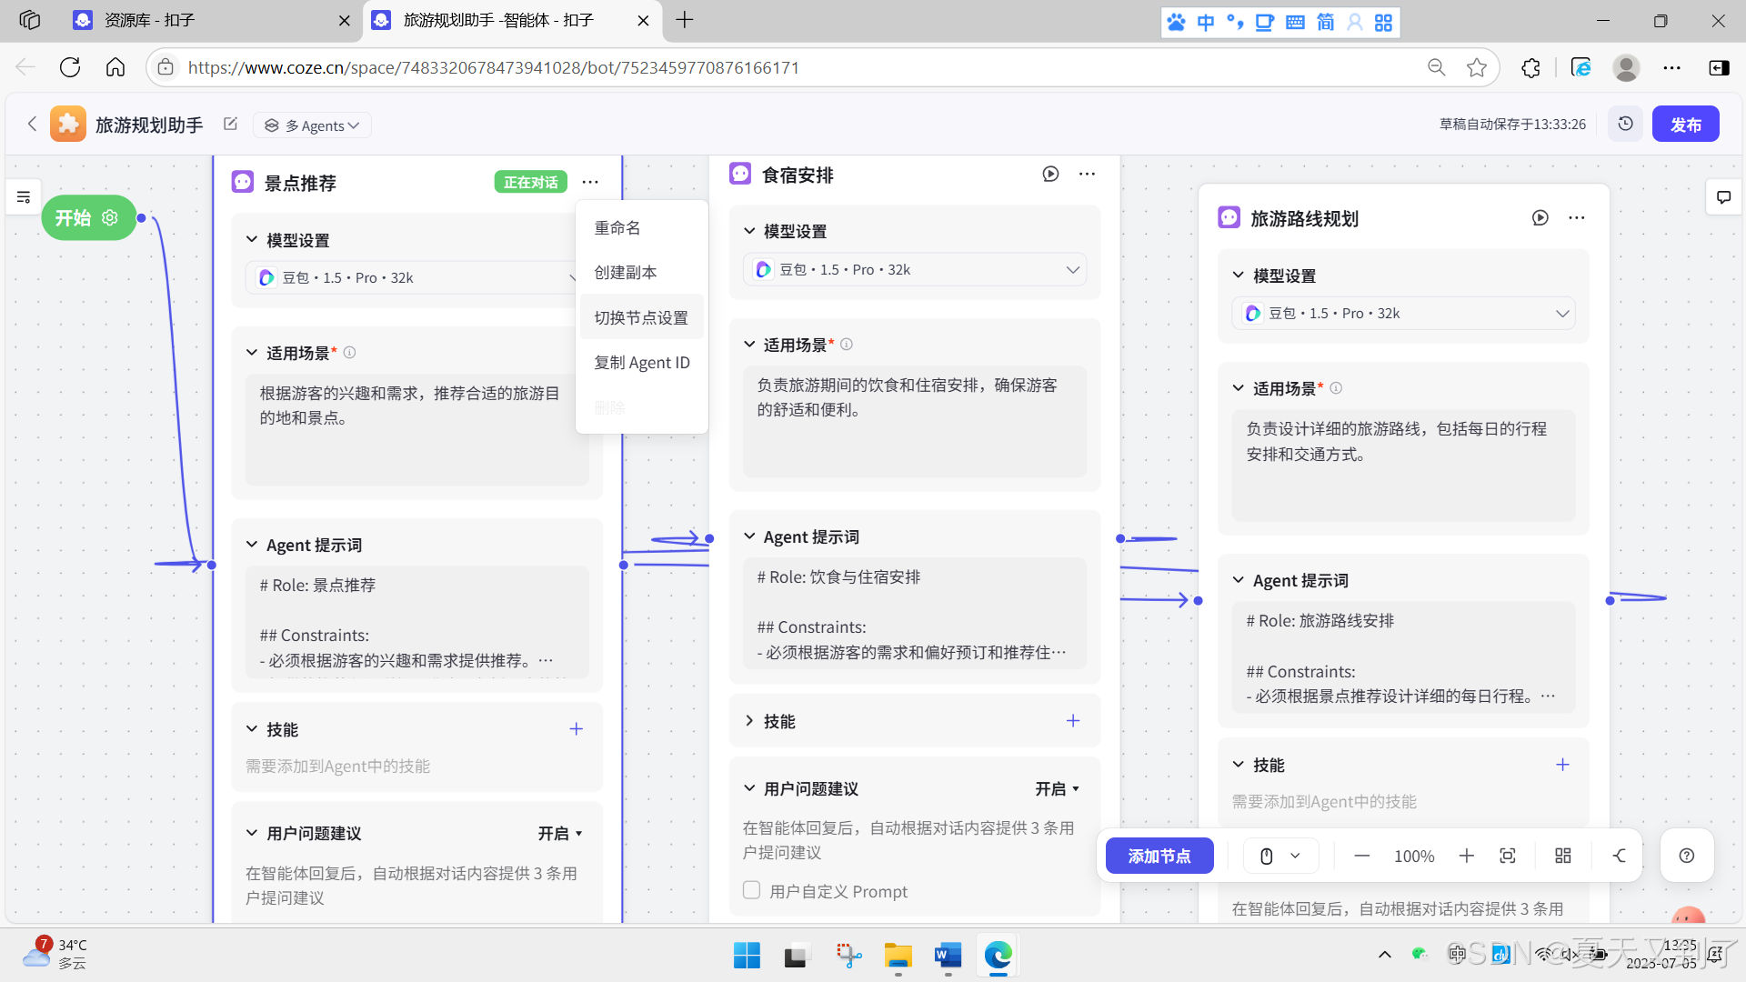Click edit pencil icon beside 旅游规划助手
Viewport: 1746px width, 982px height.
(x=230, y=125)
